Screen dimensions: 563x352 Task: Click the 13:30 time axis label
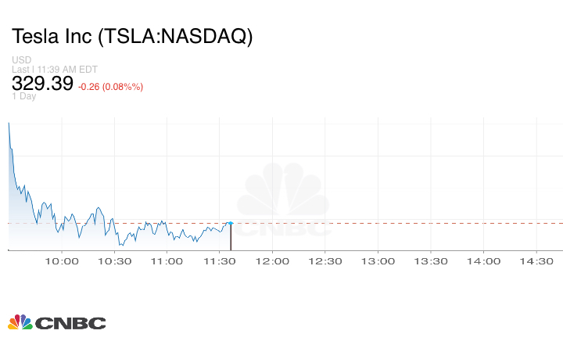431,261
